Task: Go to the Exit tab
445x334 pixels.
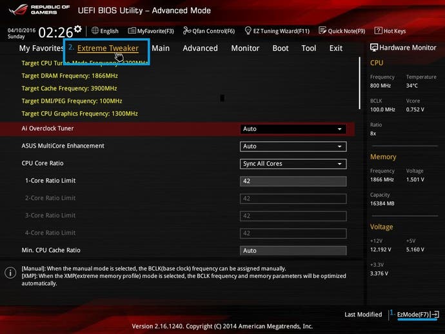Action: pos(336,48)
